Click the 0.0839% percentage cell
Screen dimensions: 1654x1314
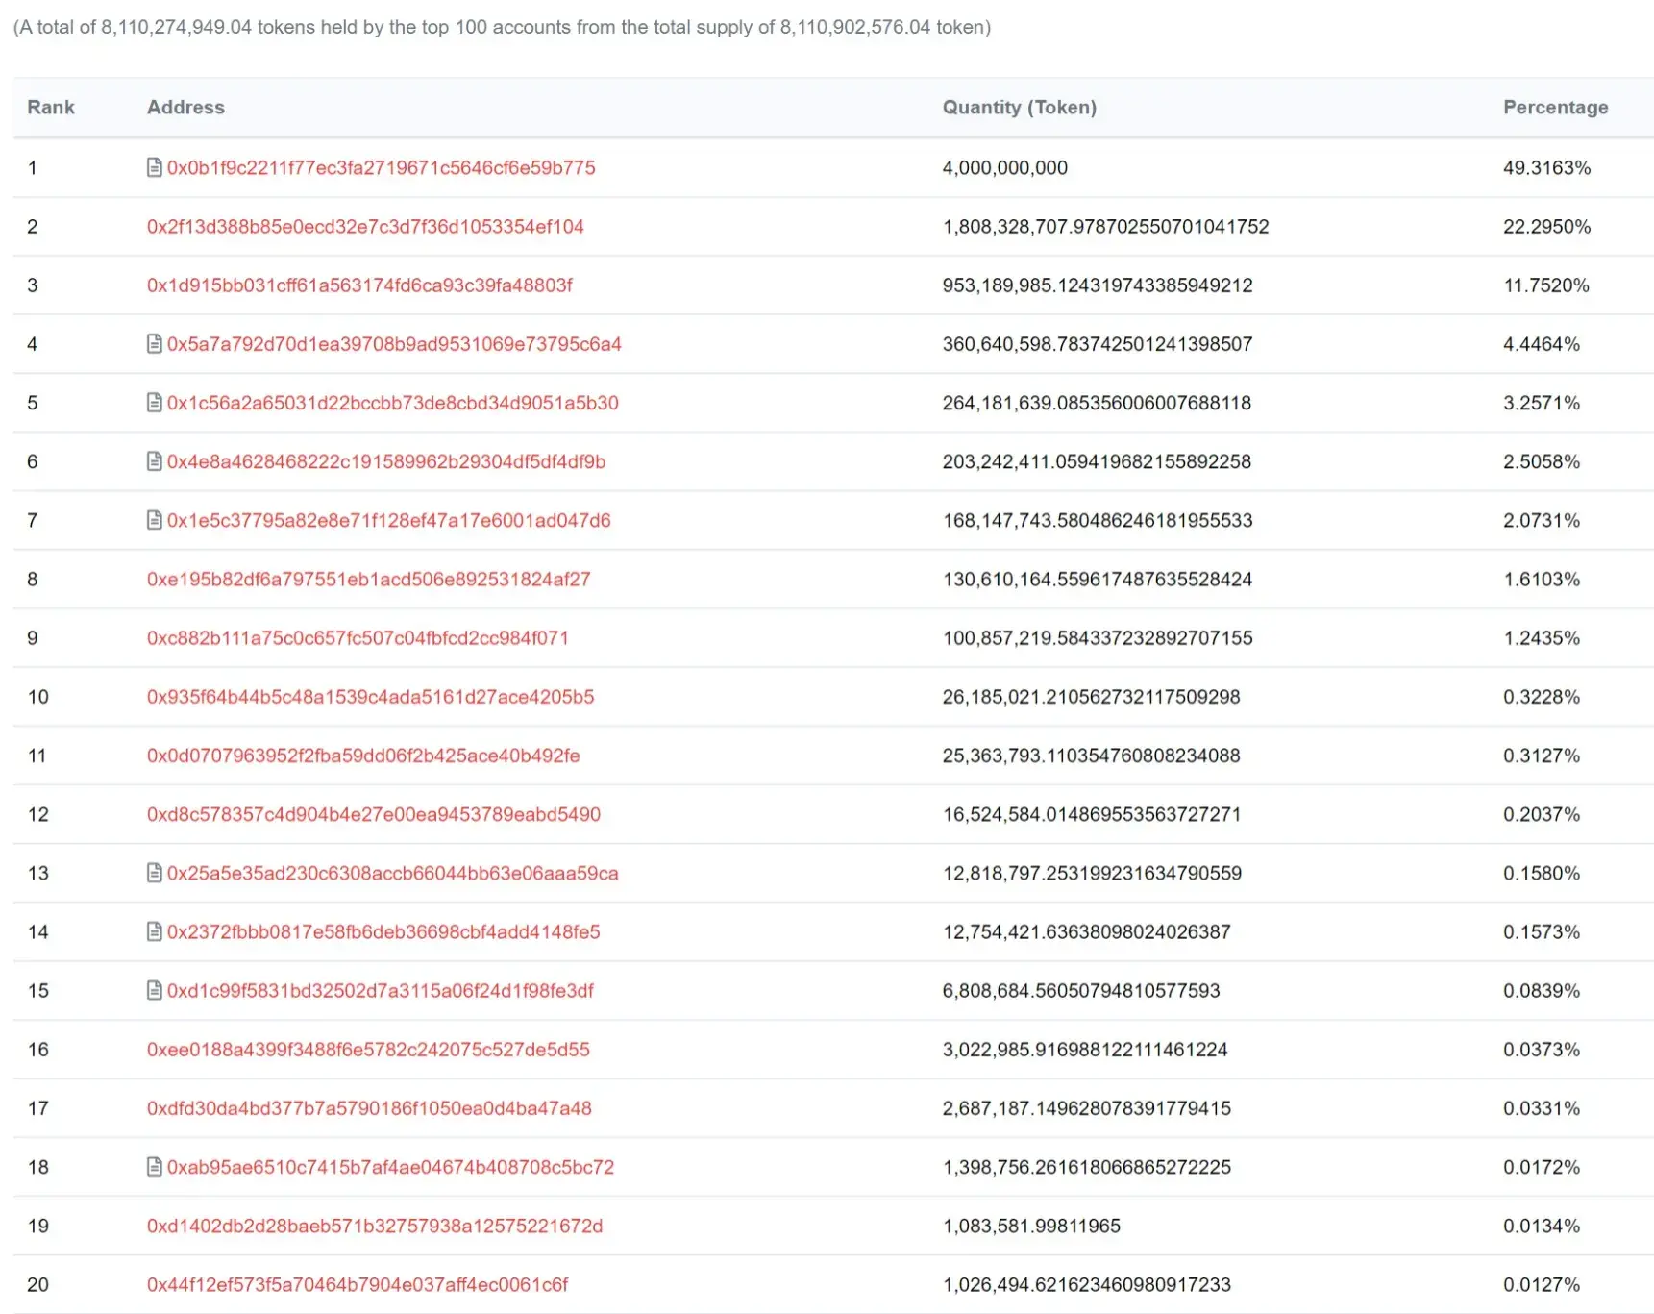(x=1542, y=990)
